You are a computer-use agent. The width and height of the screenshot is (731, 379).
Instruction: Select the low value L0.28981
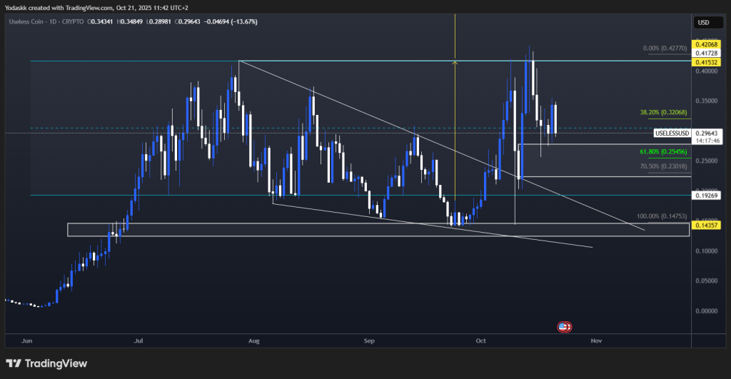pyautogui.click(x=158, y=22)
